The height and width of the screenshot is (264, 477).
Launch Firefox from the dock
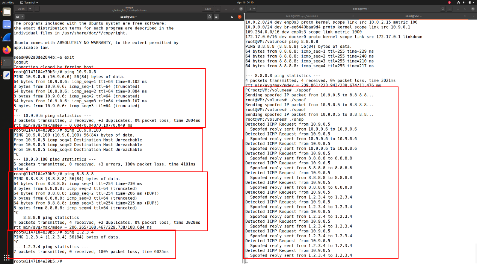click(x=6, y=50)
